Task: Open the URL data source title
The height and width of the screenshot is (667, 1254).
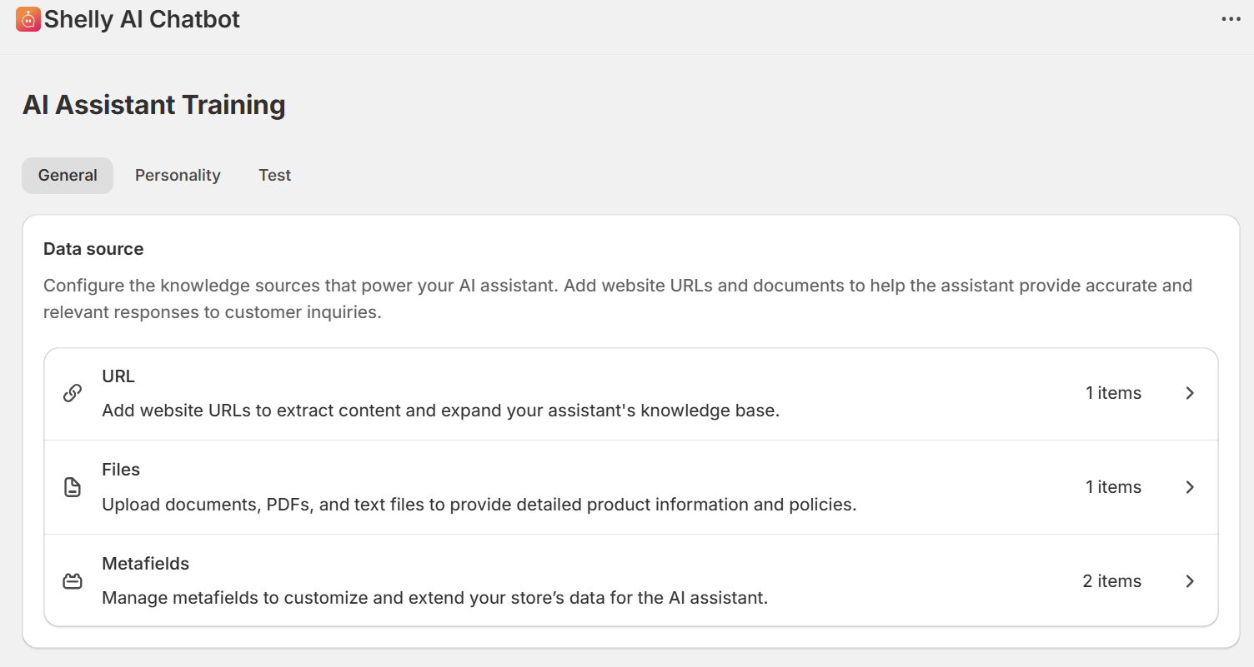Action: point(118,376)
